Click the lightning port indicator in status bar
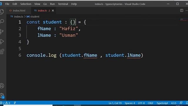Image resolution: width=188 pixels, height=106 pixels. [15, 103]
